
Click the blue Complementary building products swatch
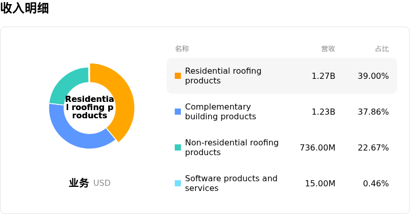pyautogui.click(x=178, y=112)
